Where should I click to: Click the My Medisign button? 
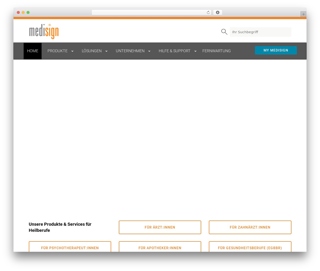(276, 50)
